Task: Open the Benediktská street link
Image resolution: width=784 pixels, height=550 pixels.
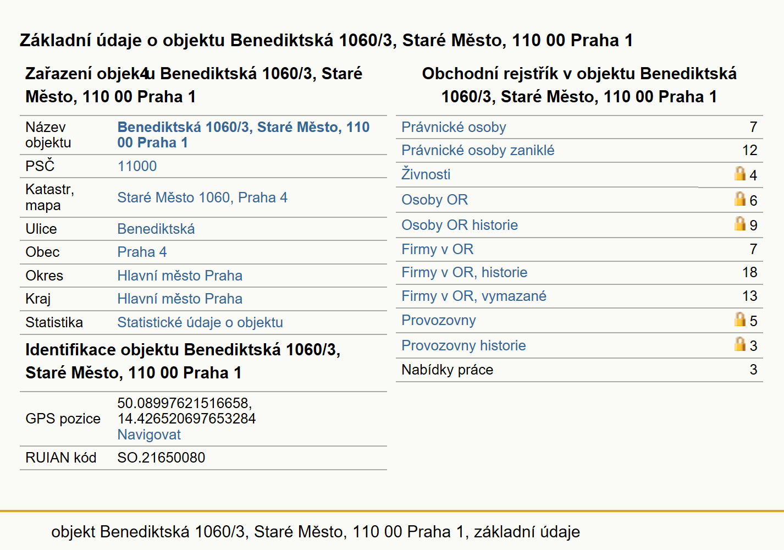Action: pyautogui.click(x=156, y=229)
